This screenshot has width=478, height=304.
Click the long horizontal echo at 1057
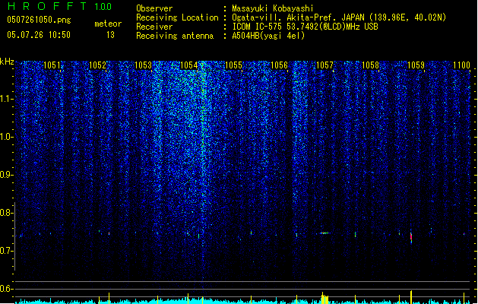pos(324,233)
